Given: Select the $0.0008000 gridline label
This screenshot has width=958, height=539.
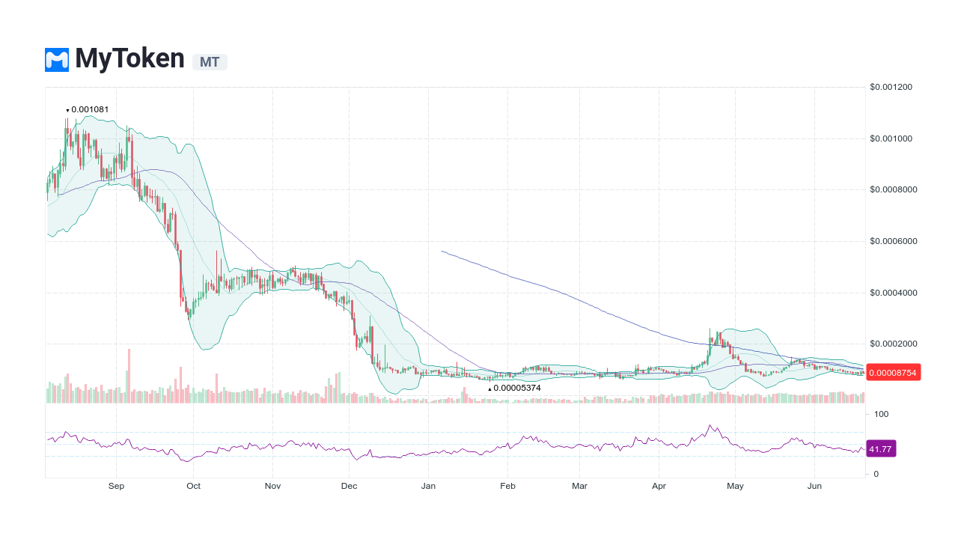Looking at the screenshot, I should (x=893, y=189).
